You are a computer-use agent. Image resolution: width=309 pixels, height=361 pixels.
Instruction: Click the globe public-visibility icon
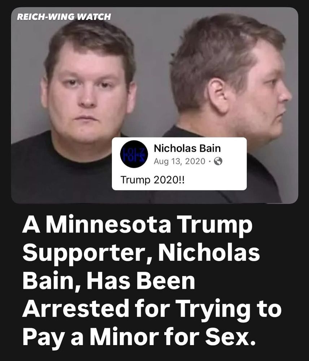pos(218,161)
